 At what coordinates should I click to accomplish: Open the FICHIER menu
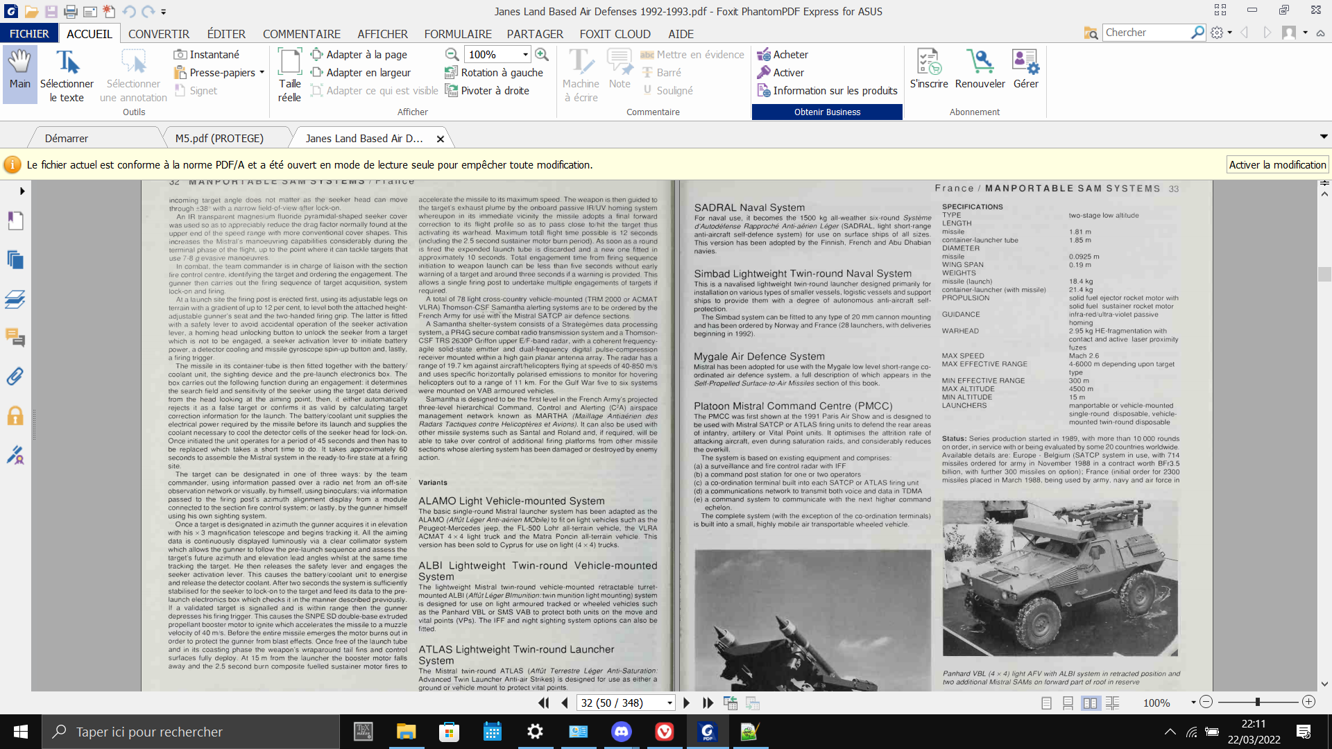coord(29,33)
